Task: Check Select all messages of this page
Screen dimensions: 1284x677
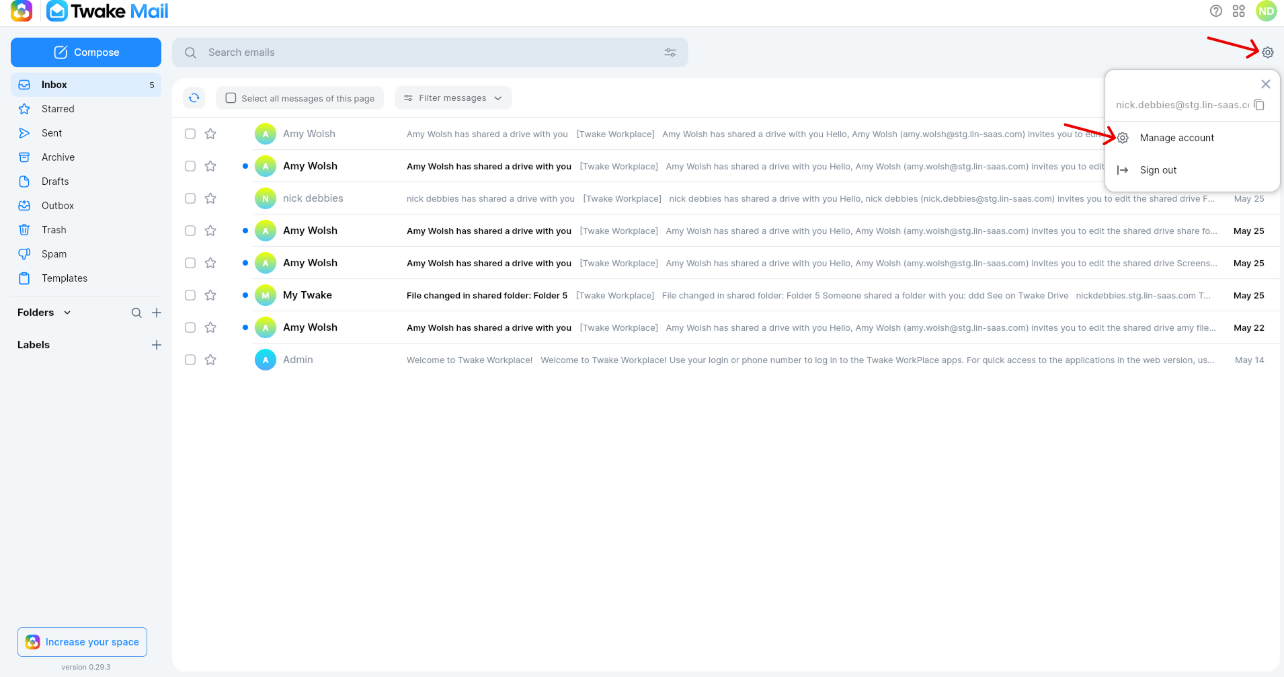Action: click(x=300, y=98)
